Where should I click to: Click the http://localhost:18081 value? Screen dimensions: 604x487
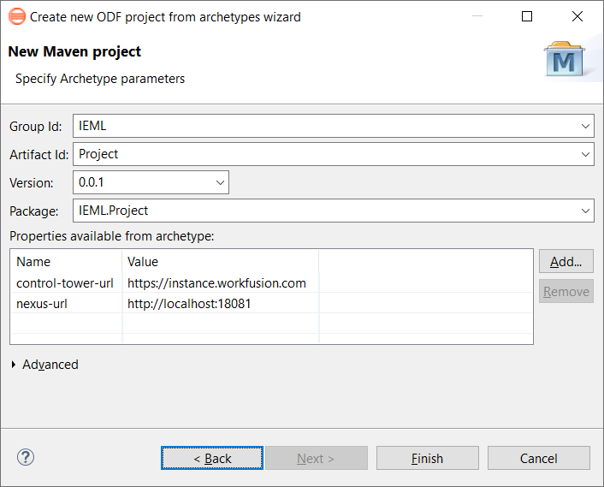click(189, 304)
